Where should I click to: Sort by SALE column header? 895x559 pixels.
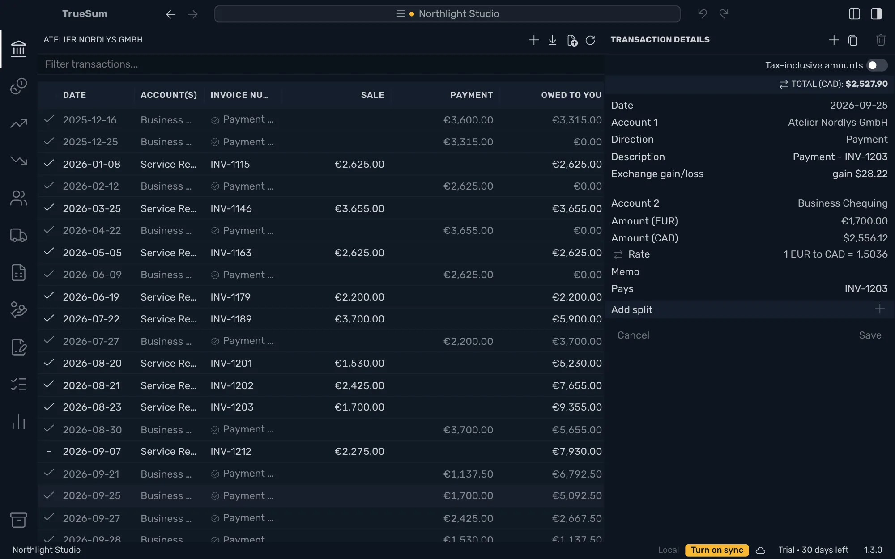[372, 95]
